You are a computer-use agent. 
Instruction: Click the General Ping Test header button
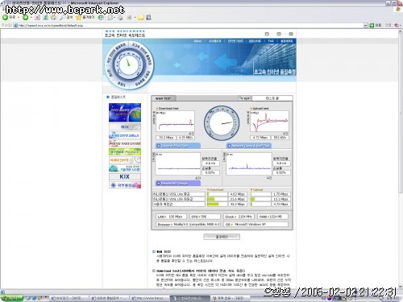point(178,146)
